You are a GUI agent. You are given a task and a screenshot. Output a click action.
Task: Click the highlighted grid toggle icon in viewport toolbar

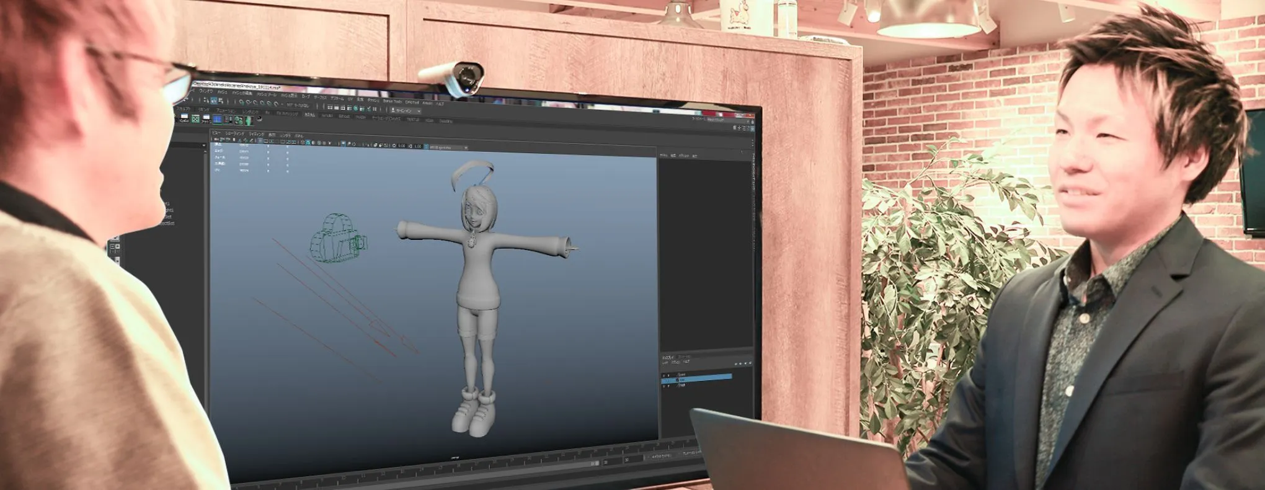pos(260,140)
